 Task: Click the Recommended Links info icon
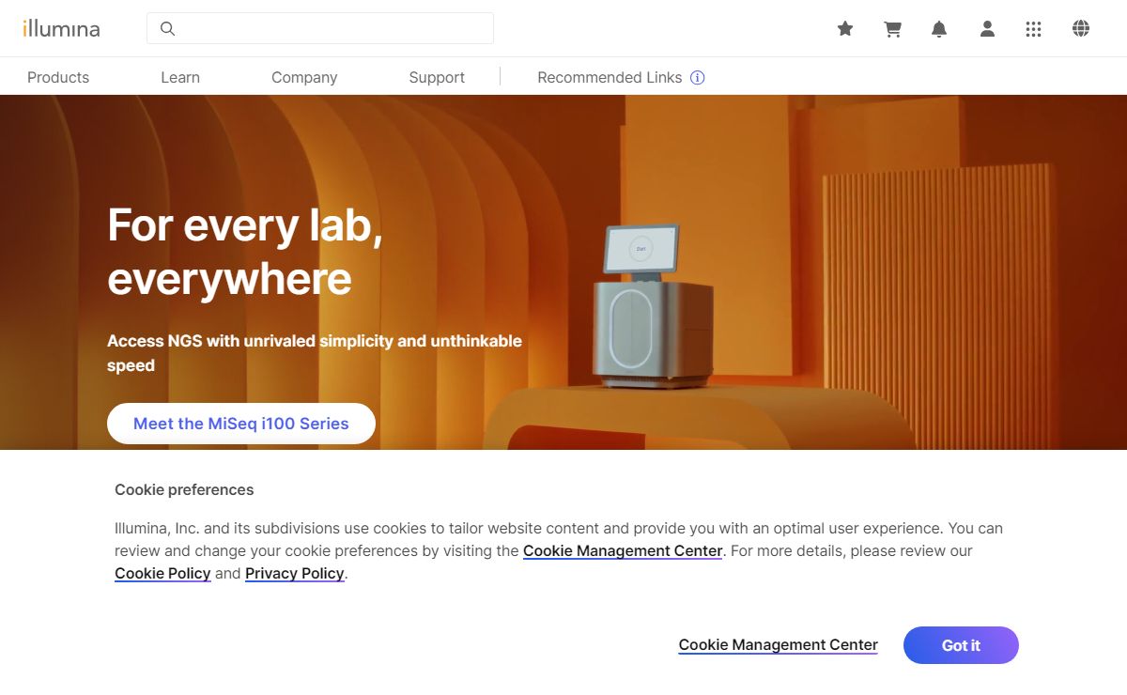pyautogui.click(x=698, y=78)
